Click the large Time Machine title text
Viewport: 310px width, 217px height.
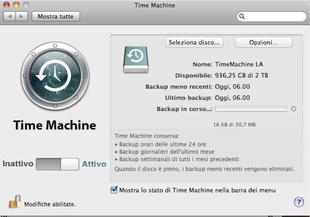(55, 125)
